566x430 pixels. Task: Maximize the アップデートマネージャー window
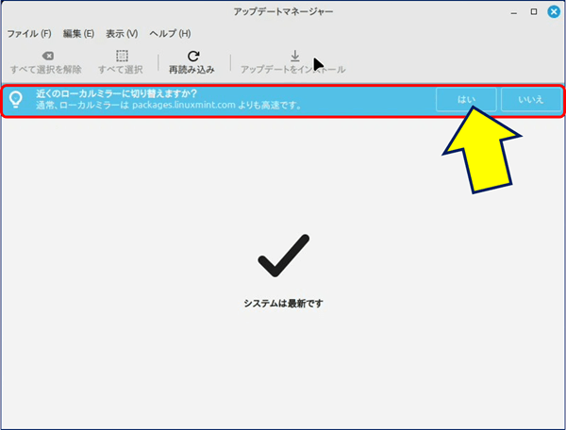534,12
